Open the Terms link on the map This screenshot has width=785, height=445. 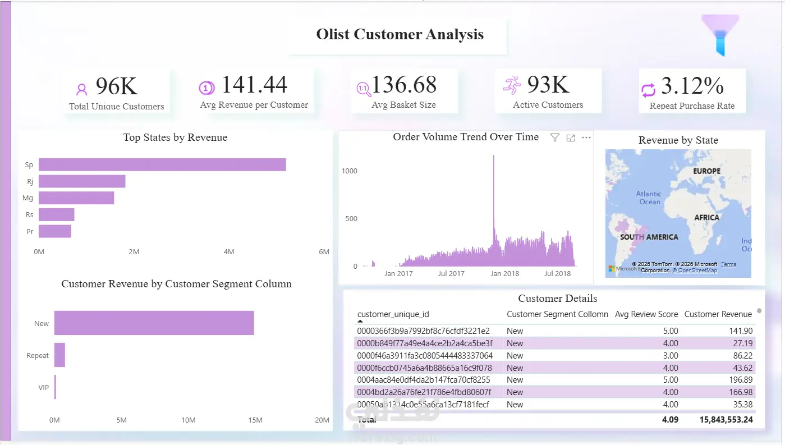point(728,264)
